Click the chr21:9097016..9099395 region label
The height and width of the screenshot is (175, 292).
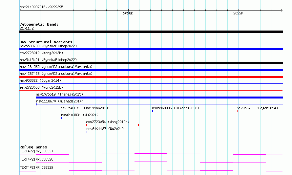click(x=41, y=7)
